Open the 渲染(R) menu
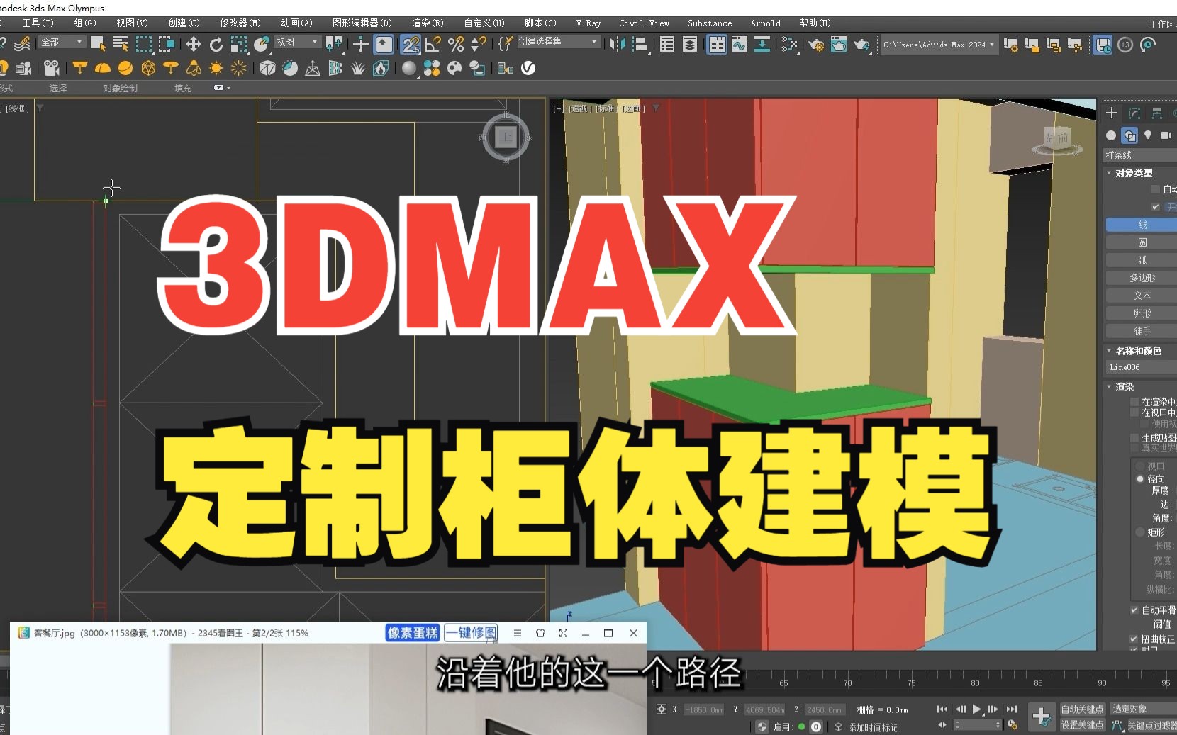This screenshot has width=1177, height=735. (428, 23)
